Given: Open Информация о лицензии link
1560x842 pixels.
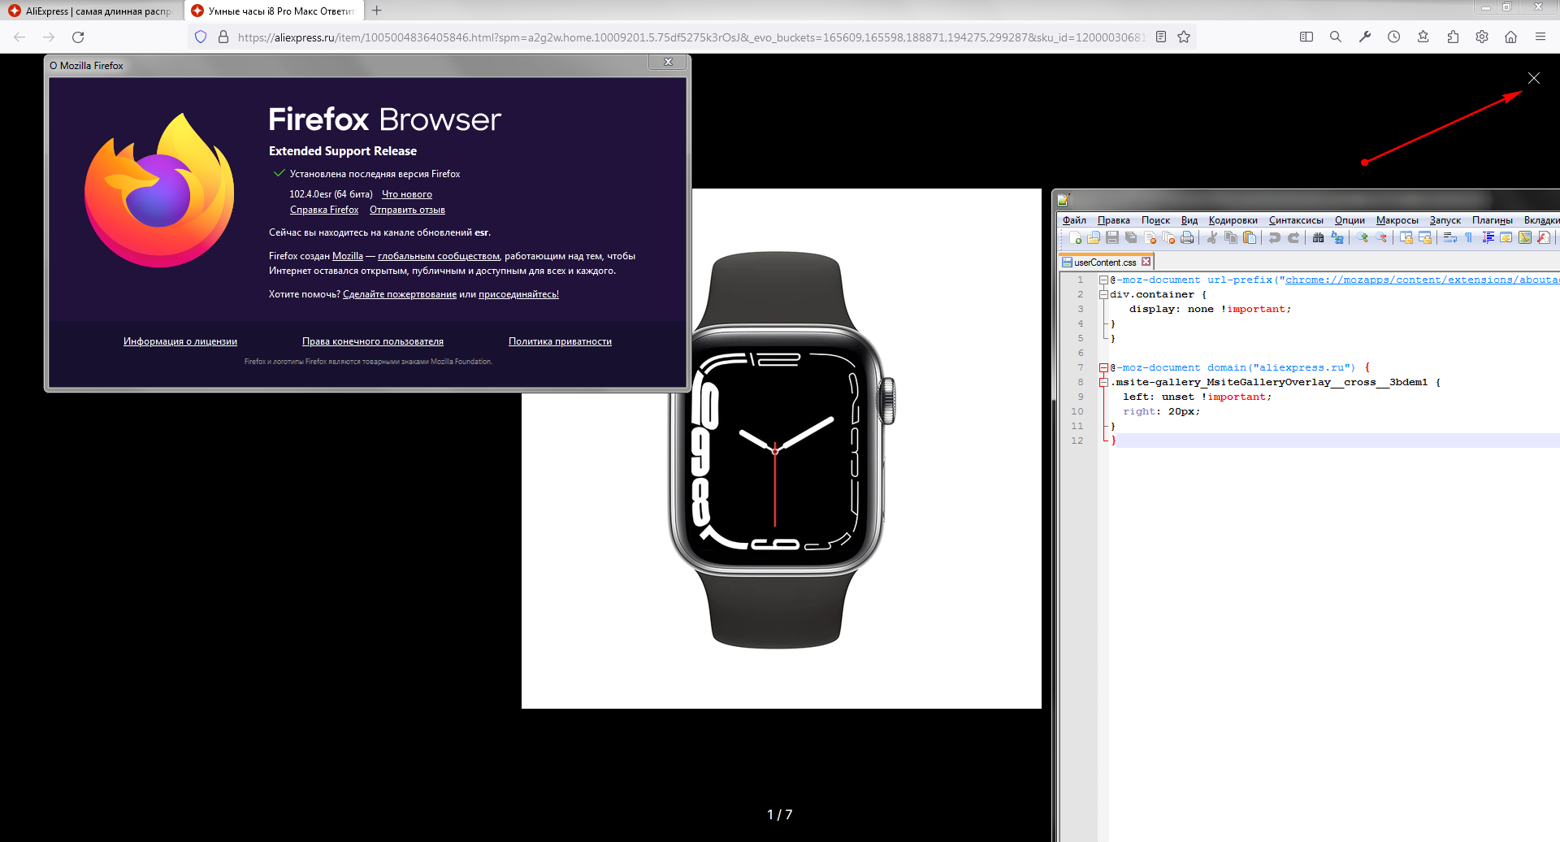Looking at the screenshot, I should pyautogui.click(x=180, y=341).
